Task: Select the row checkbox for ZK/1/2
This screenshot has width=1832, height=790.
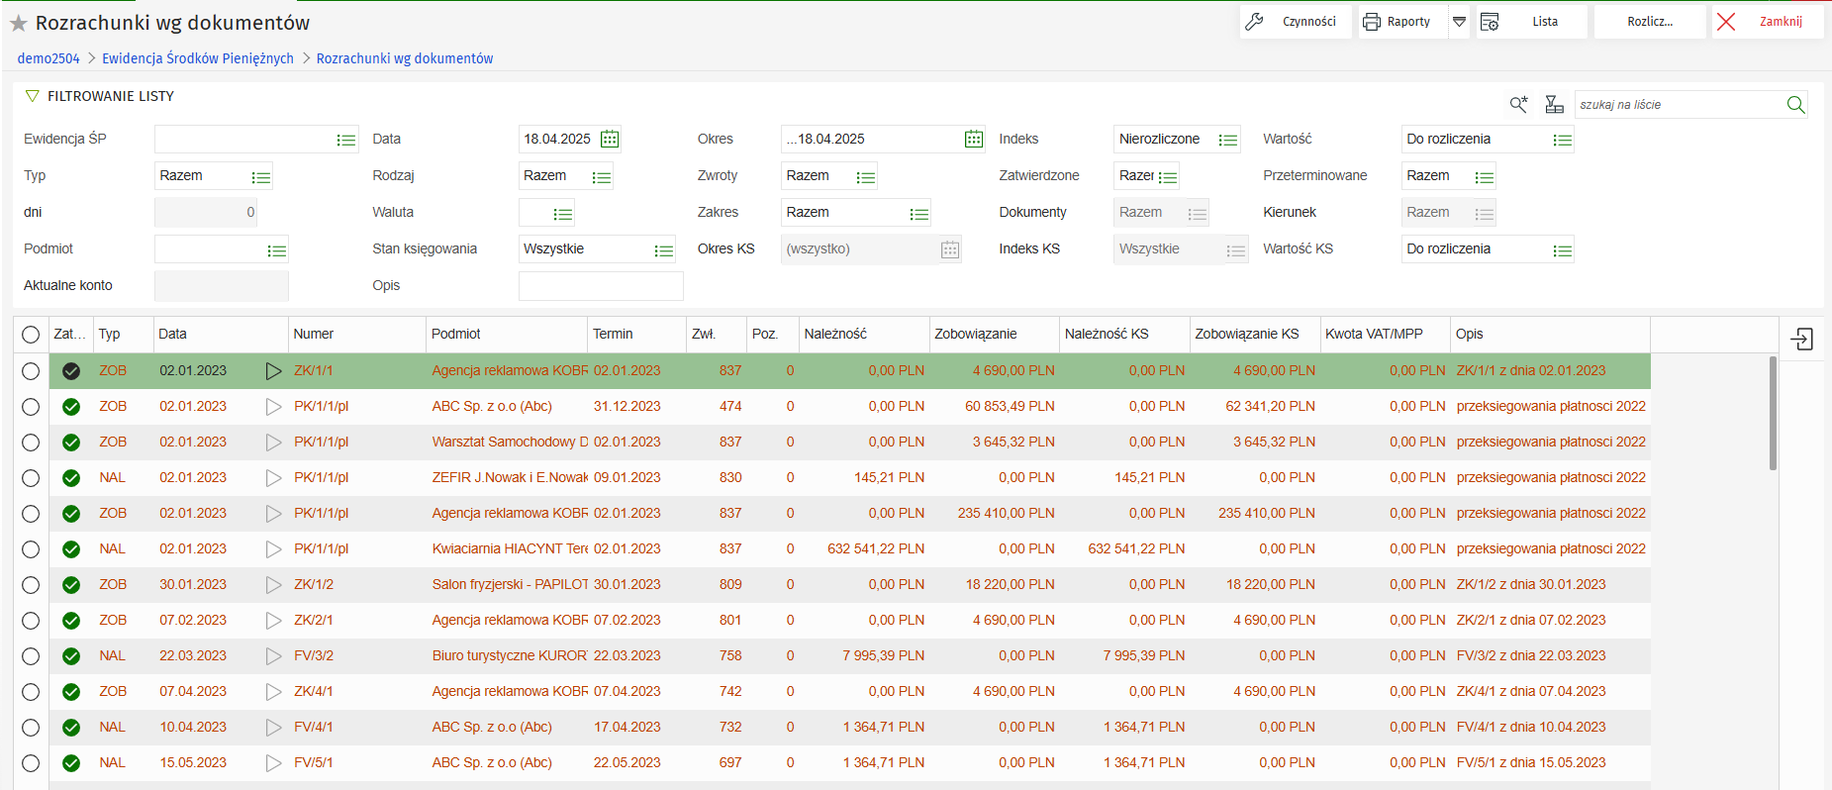Action: point(31,585)
